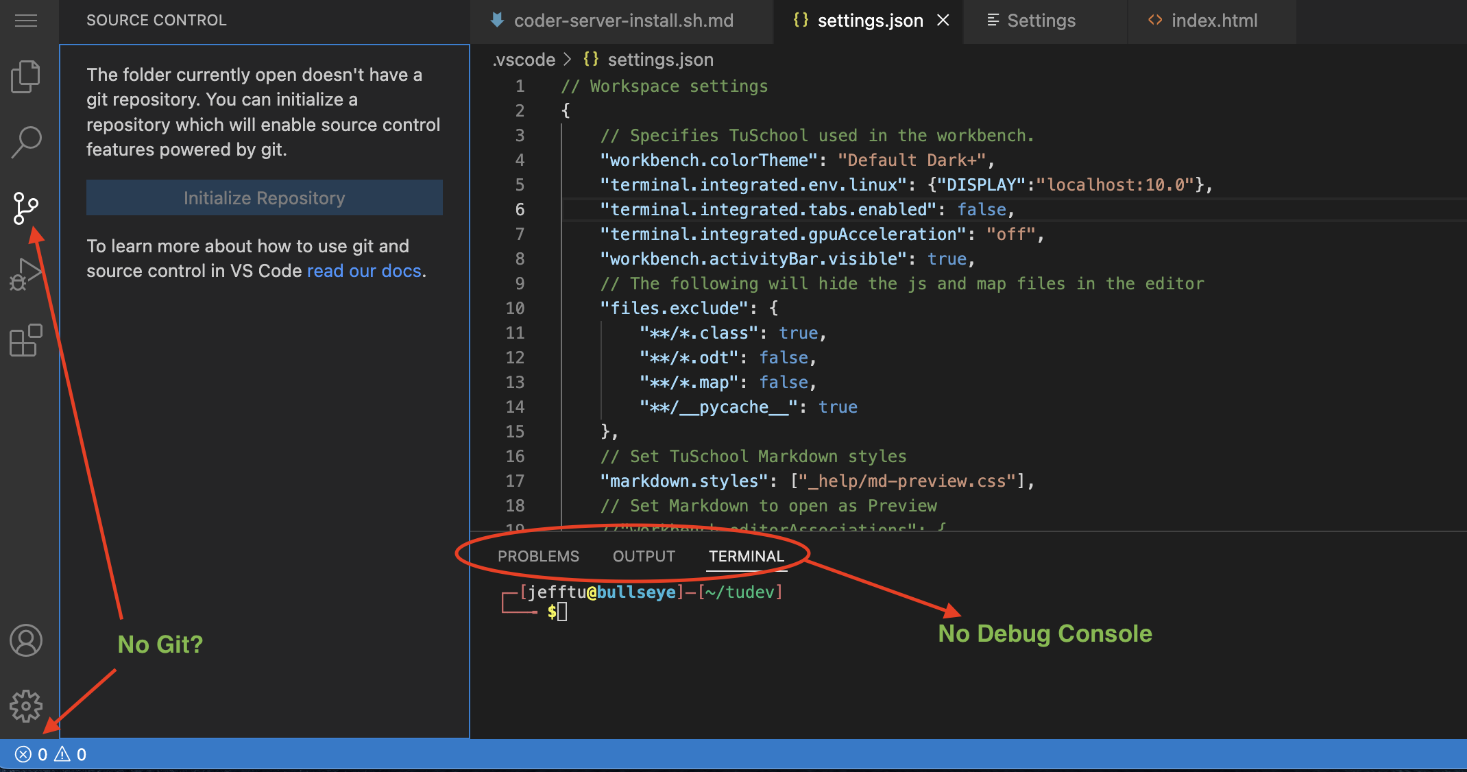Screen dimensions: 1467x772
Task: Follow the read our docs link
Action: (364, 271)
